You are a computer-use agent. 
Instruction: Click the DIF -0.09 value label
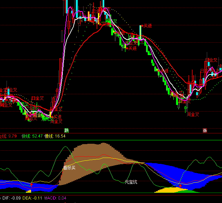tap(11, 198)
